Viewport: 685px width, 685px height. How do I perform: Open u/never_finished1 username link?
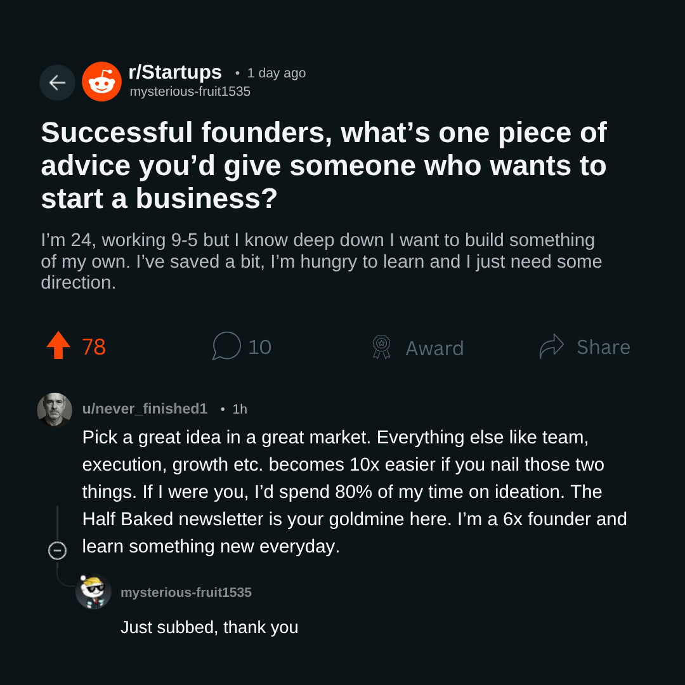click(x=145, y=408)
